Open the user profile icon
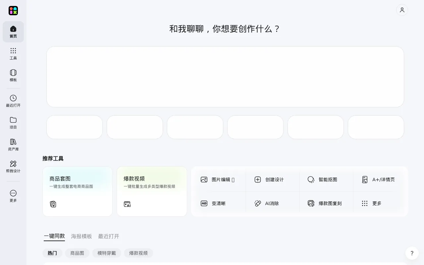The height and width of the screenshot is (265, 424). tap(402, 10)
